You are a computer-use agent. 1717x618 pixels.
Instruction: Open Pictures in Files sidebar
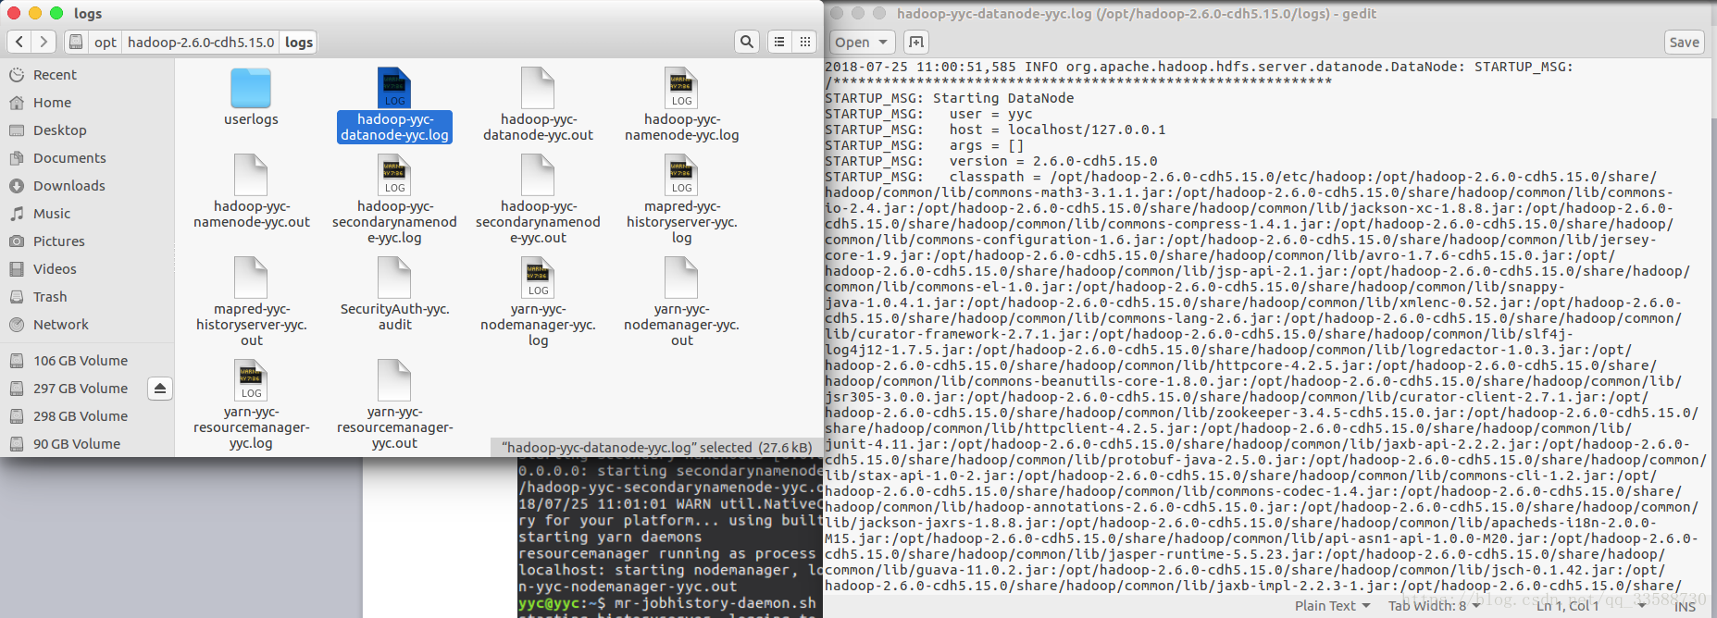click(x=87, y=241)
